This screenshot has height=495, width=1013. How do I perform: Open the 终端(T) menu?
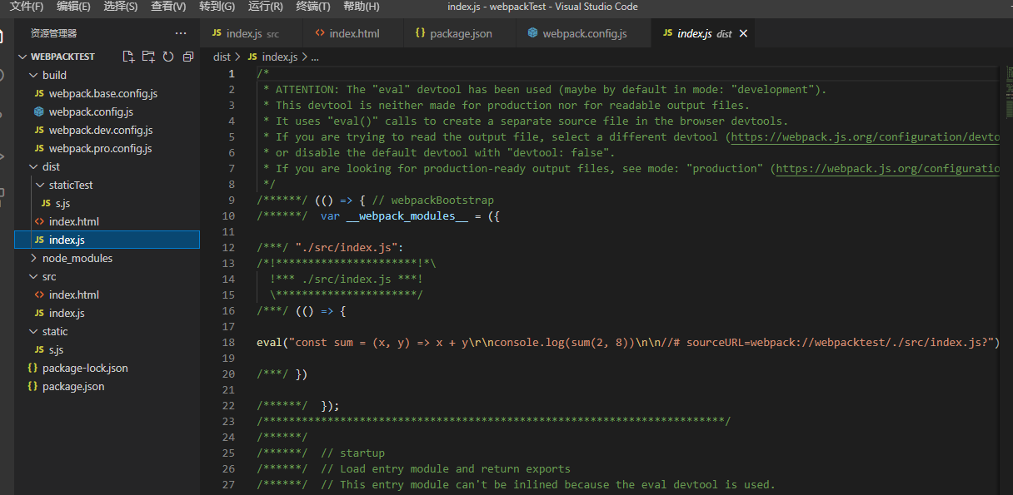(x=313, y=7)
